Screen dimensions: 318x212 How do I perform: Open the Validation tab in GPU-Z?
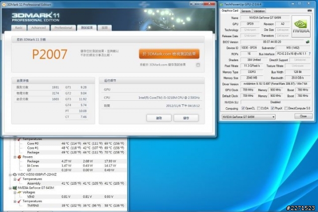tap(259, 11)
